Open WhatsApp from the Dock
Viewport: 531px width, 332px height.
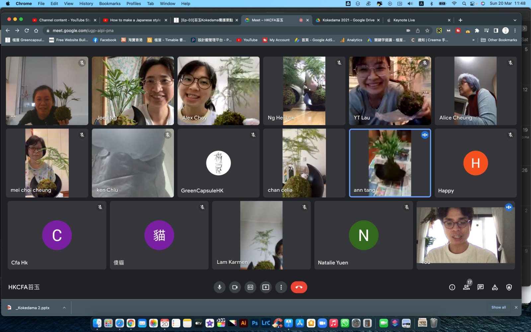(x=345, y=323)
